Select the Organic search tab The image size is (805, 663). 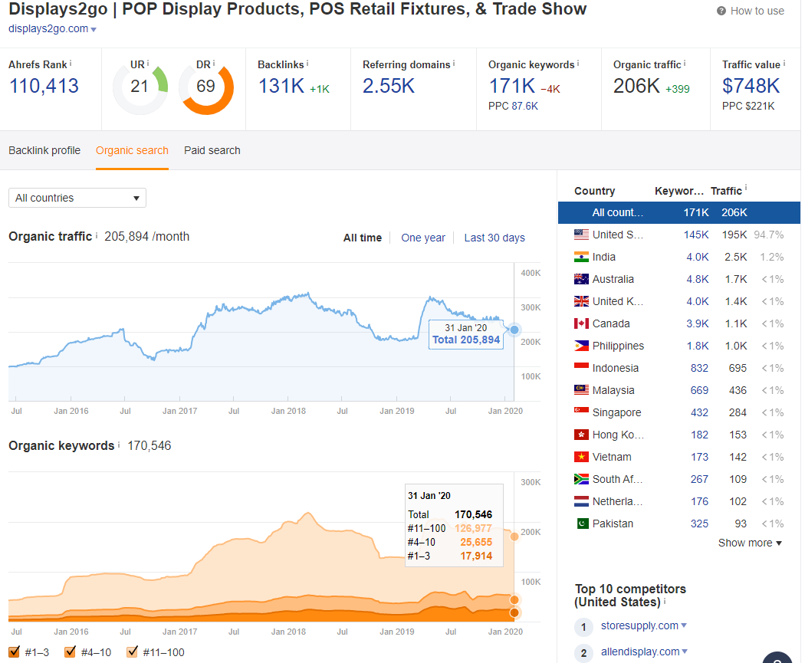(x=132, y=150)
